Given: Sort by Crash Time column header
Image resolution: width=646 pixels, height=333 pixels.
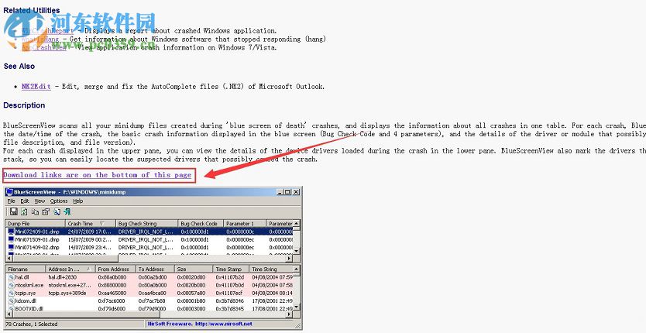Looking at the screenshot, I should (91, 223).
